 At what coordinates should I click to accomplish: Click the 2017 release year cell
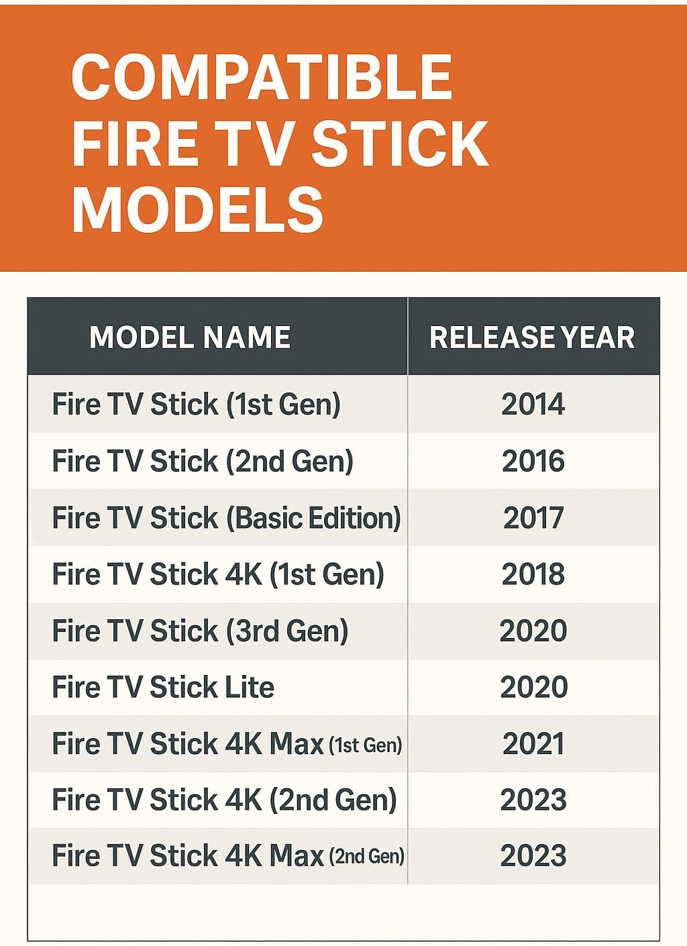click(x=533, y=518)
